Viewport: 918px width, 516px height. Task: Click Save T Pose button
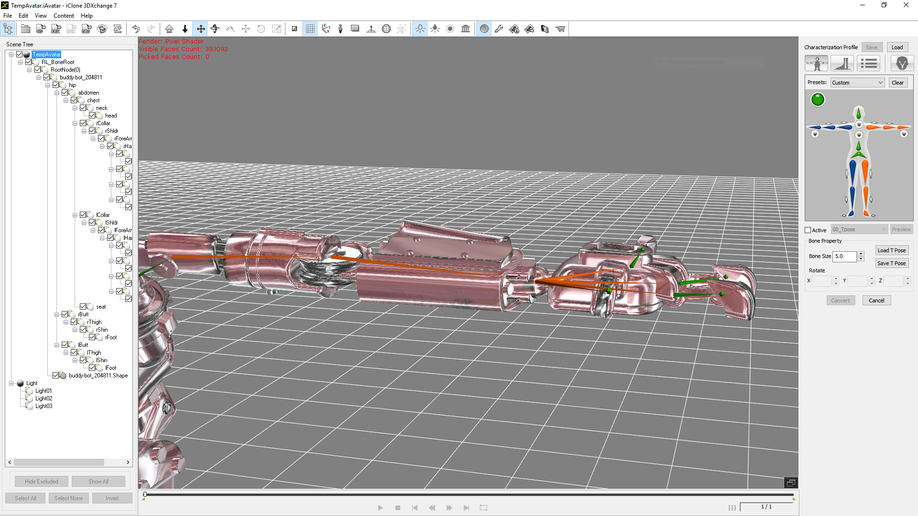coord(892,263)
